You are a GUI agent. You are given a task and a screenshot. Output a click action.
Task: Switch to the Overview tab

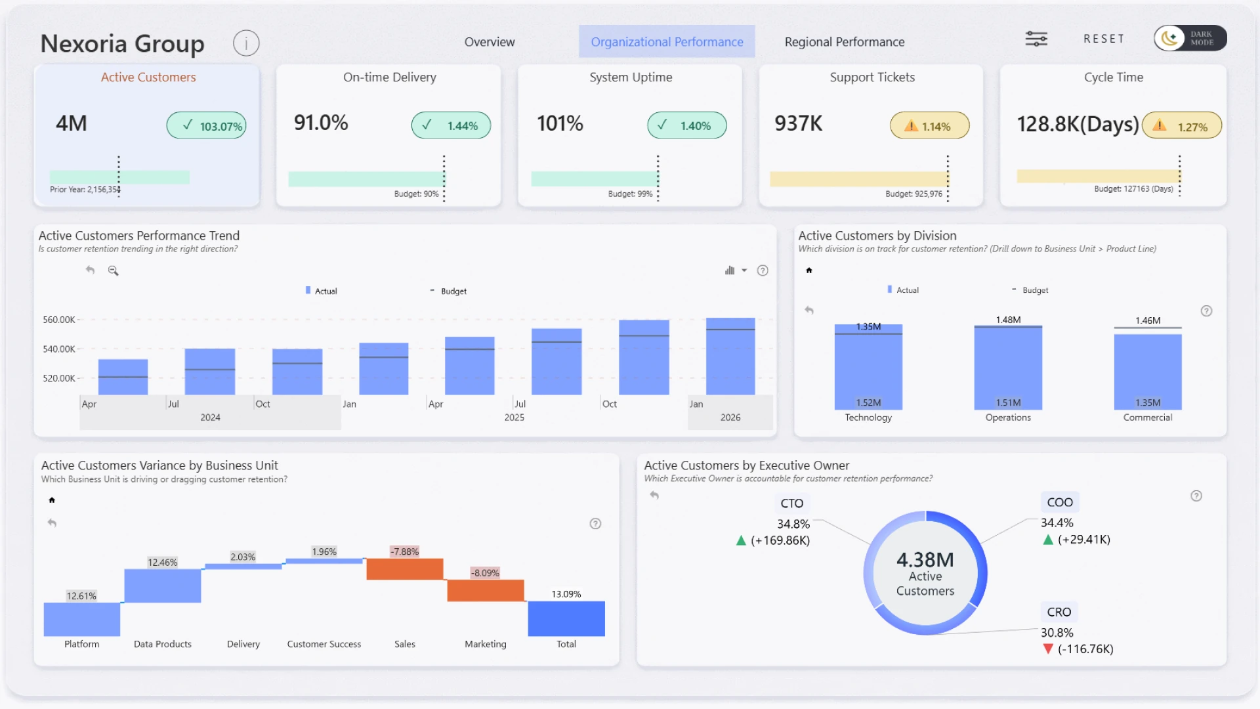point(490,42)
